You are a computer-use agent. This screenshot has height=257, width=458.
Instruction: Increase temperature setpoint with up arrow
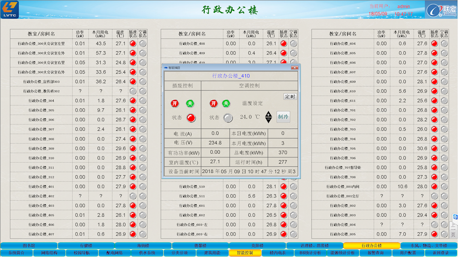point(268,114)
